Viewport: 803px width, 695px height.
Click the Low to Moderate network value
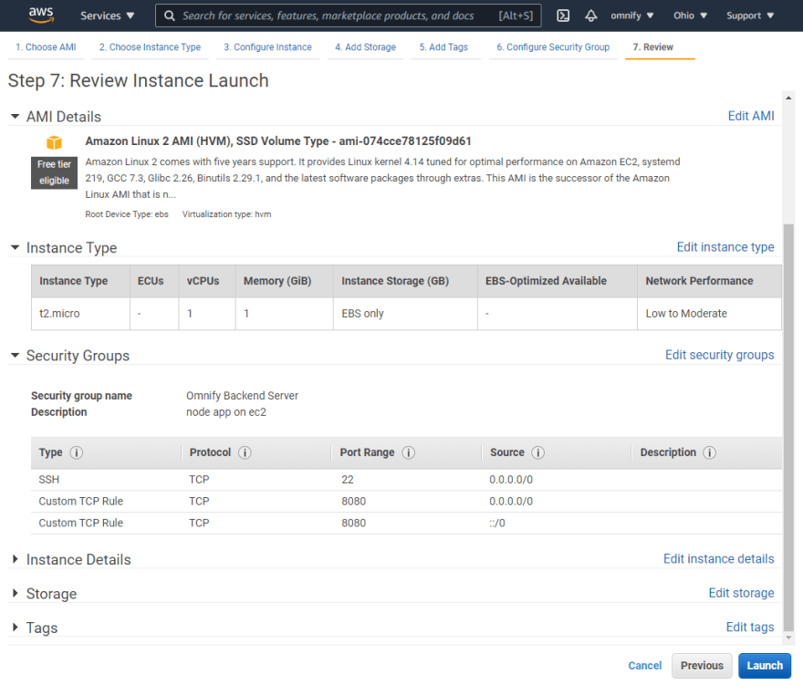[686, 314]
